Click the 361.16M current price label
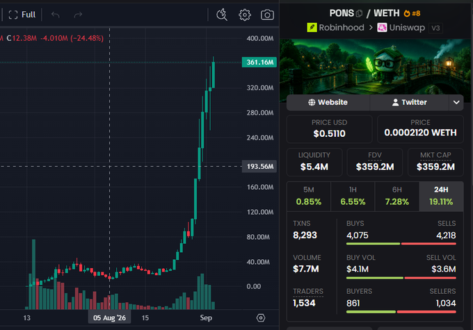Viewport: 473px width, 330px height. click(259, 63)
